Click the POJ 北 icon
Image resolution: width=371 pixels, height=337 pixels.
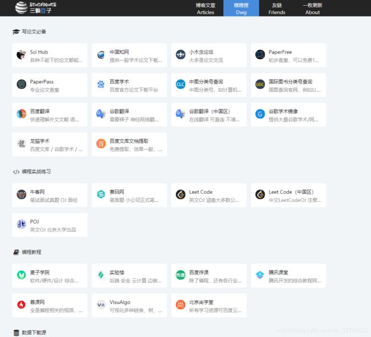pyautogui.click(x=21, y=224)
